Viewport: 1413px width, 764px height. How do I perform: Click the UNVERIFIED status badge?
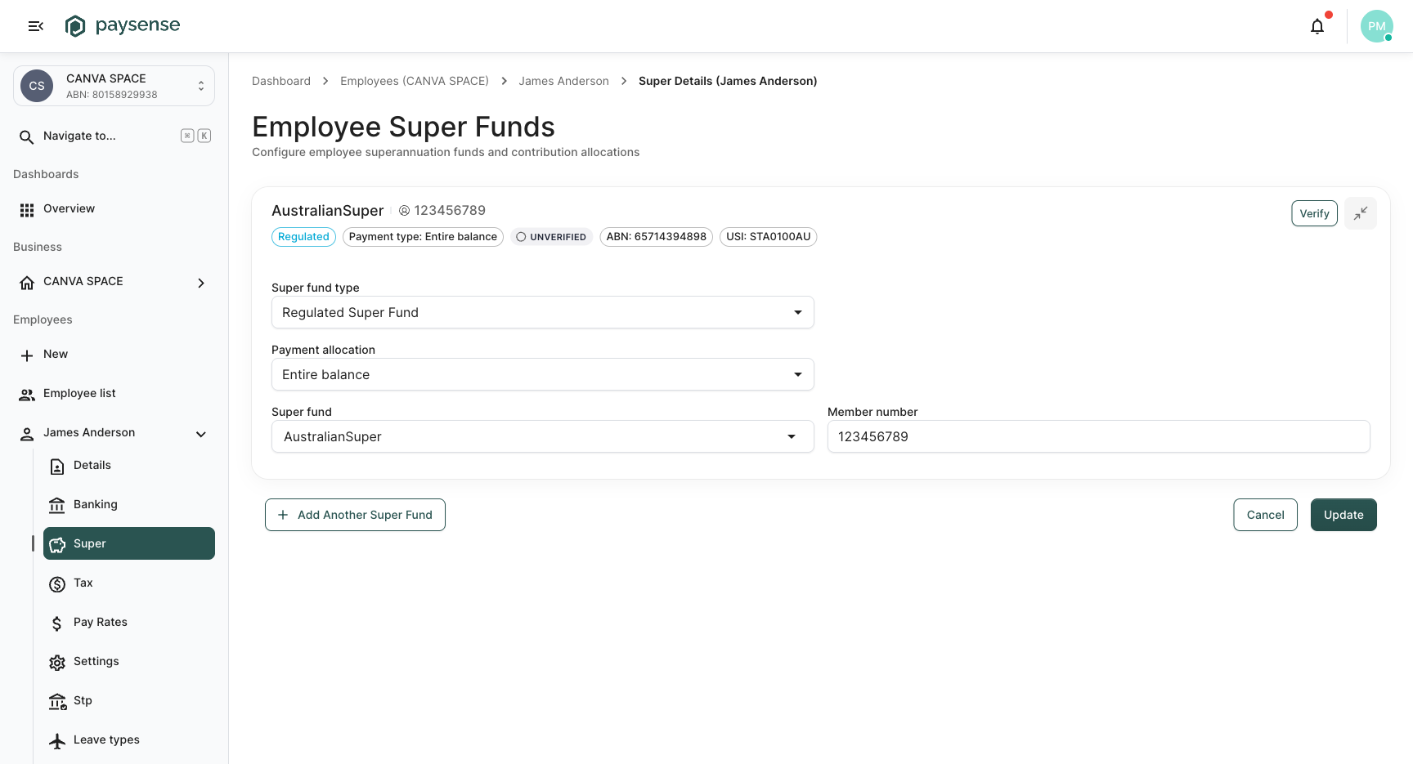[552, 237]
